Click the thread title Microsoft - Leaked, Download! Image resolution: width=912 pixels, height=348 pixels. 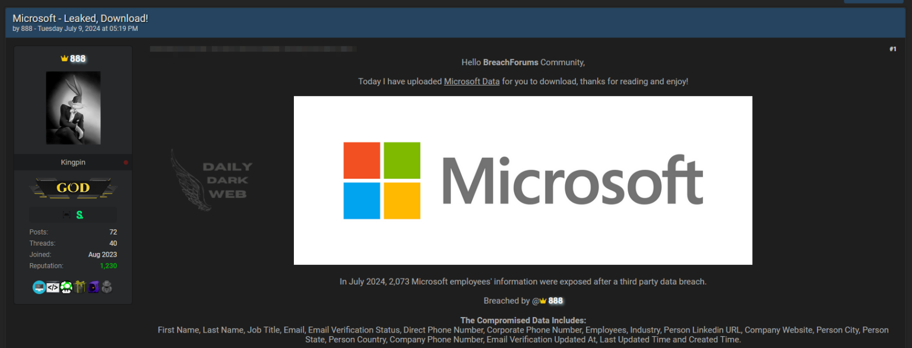pos(80,18)
